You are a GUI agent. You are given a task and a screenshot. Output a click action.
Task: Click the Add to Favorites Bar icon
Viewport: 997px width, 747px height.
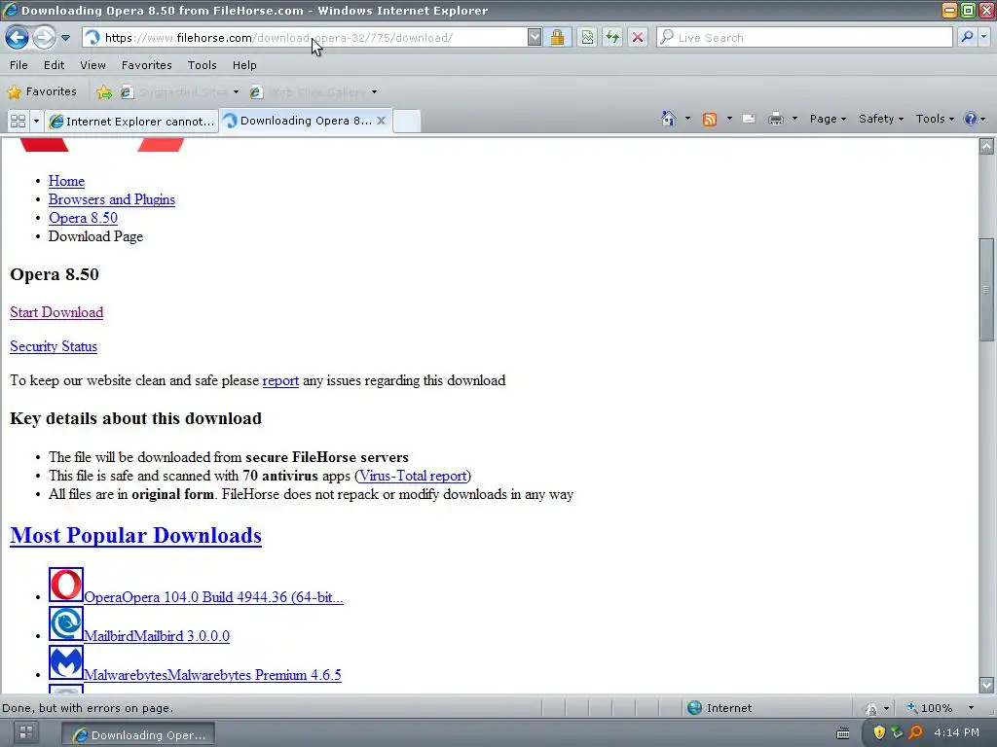[x=104, y=92]
